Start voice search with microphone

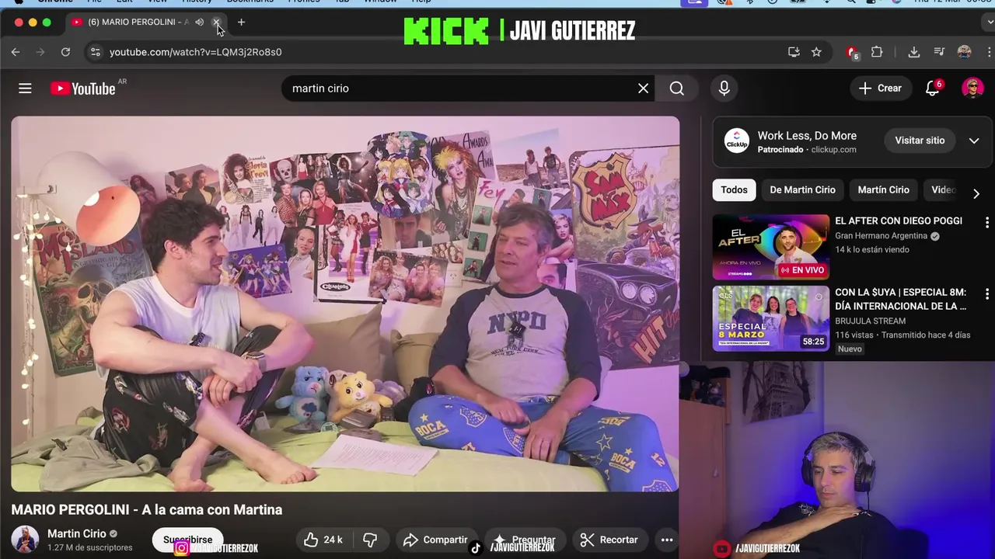pos(724,89)
